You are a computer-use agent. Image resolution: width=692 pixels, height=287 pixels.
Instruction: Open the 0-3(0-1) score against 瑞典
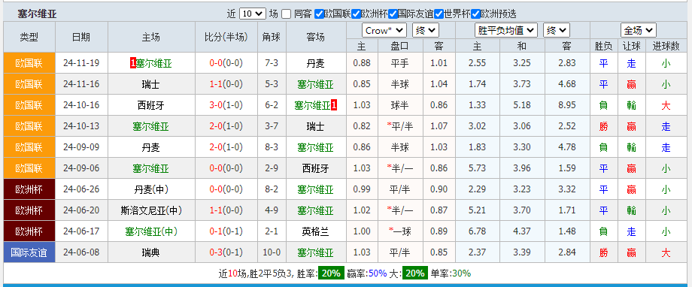[226, 252]
